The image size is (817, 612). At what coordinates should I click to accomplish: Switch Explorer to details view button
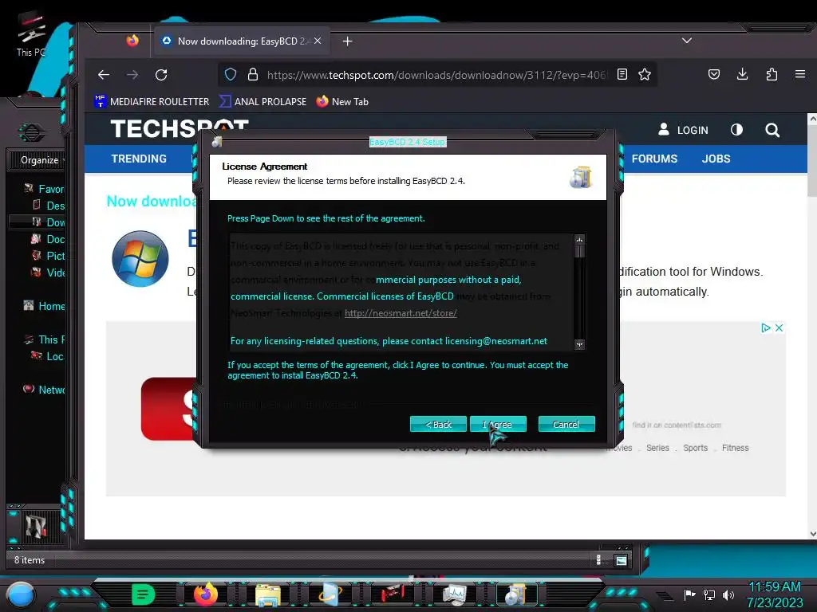[x=598, y=560]
